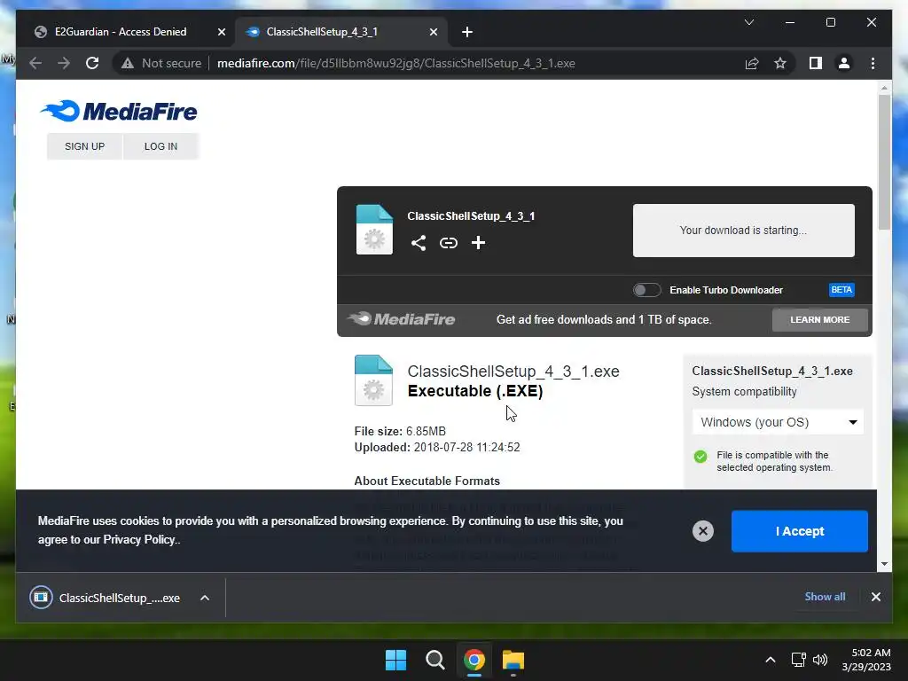Click the Your download is starting box

[744, 231]
